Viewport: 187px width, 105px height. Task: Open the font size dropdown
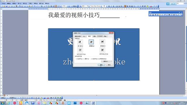pos(107,6)
